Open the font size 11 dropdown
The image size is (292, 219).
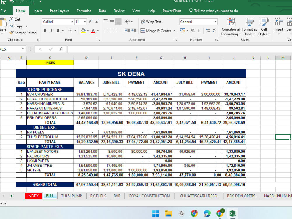pos(85,22)
